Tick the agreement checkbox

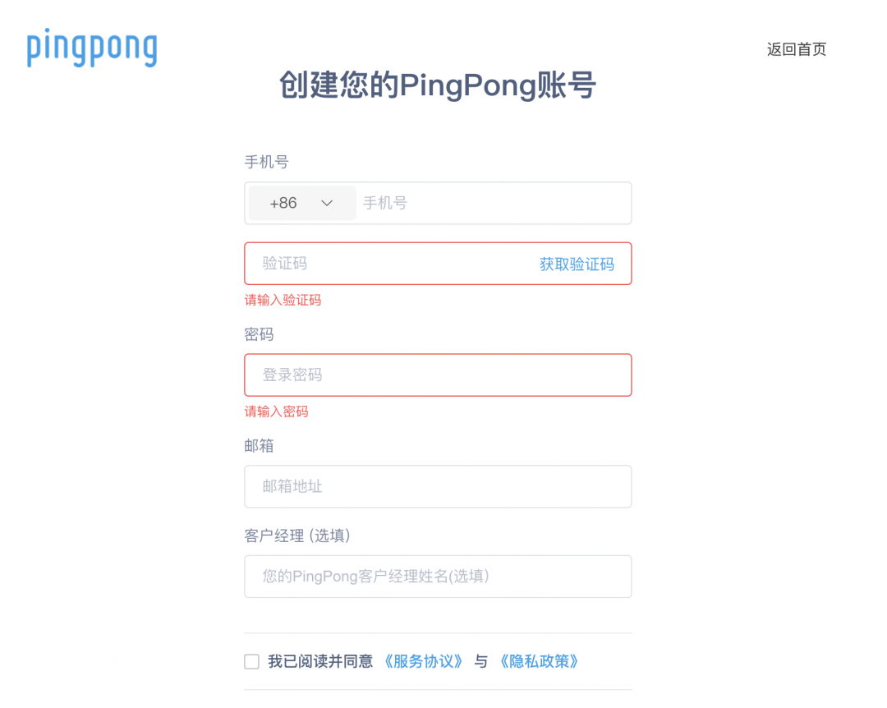(251, 662)
